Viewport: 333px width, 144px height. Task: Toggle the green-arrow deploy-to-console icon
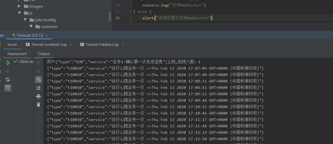coord(8,88)
